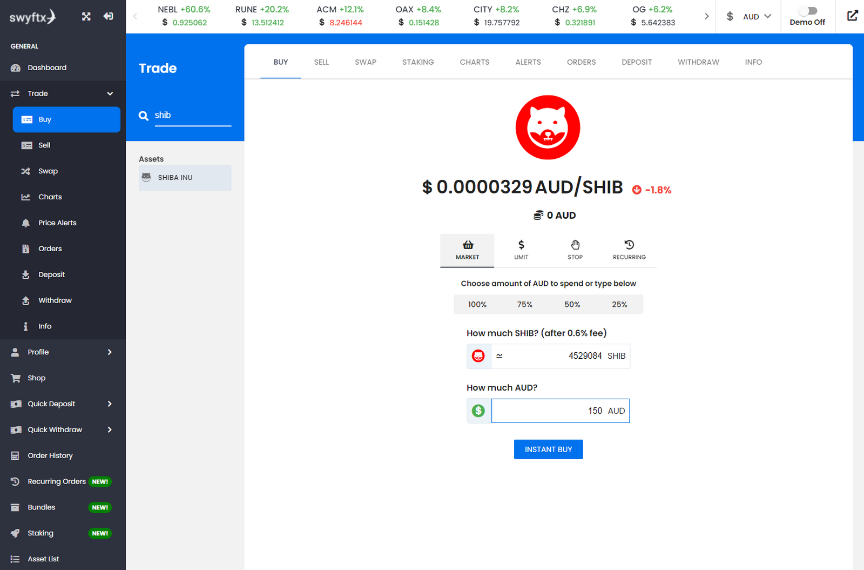Viewport: 864px width, 570px height.
Task: Open Asset List in the sidebar
Action: 63,559
